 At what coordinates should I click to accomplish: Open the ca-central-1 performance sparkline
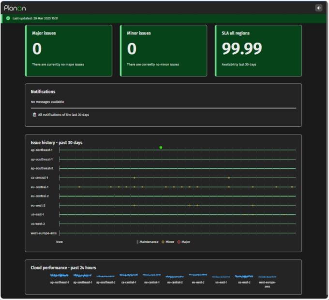[x=129, y=275]
